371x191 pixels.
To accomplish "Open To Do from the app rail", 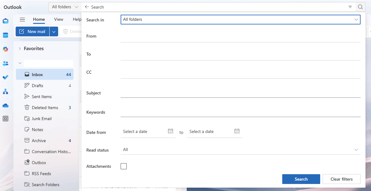I will coord(6,77).
